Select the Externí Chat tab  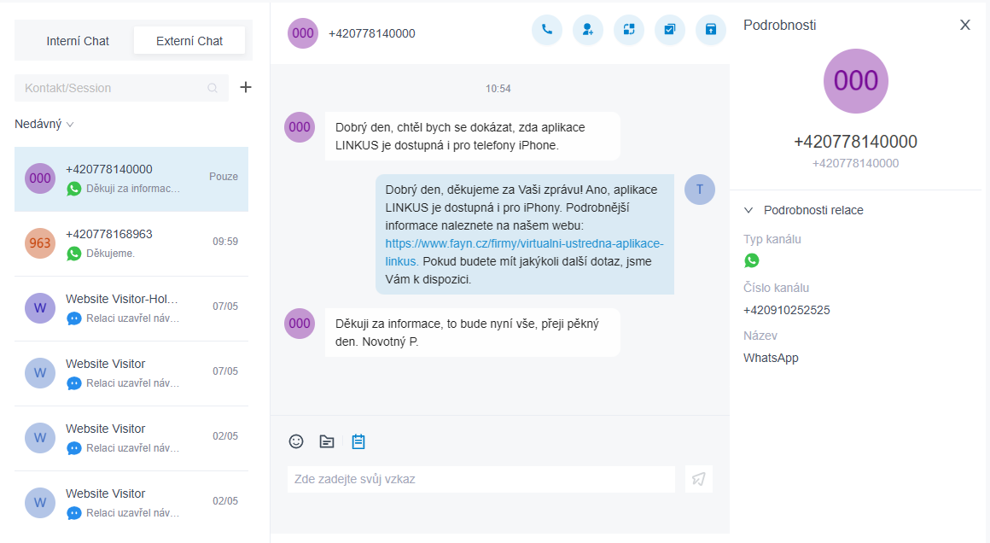click(189, 41)
